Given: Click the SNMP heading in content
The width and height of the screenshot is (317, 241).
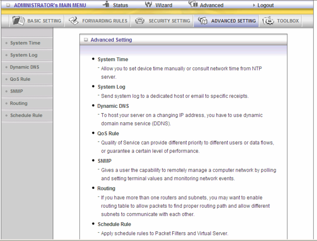Looking at the screenshot, I should [x=105, y=161].
